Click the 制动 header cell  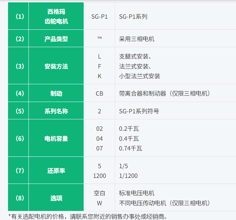56,93
